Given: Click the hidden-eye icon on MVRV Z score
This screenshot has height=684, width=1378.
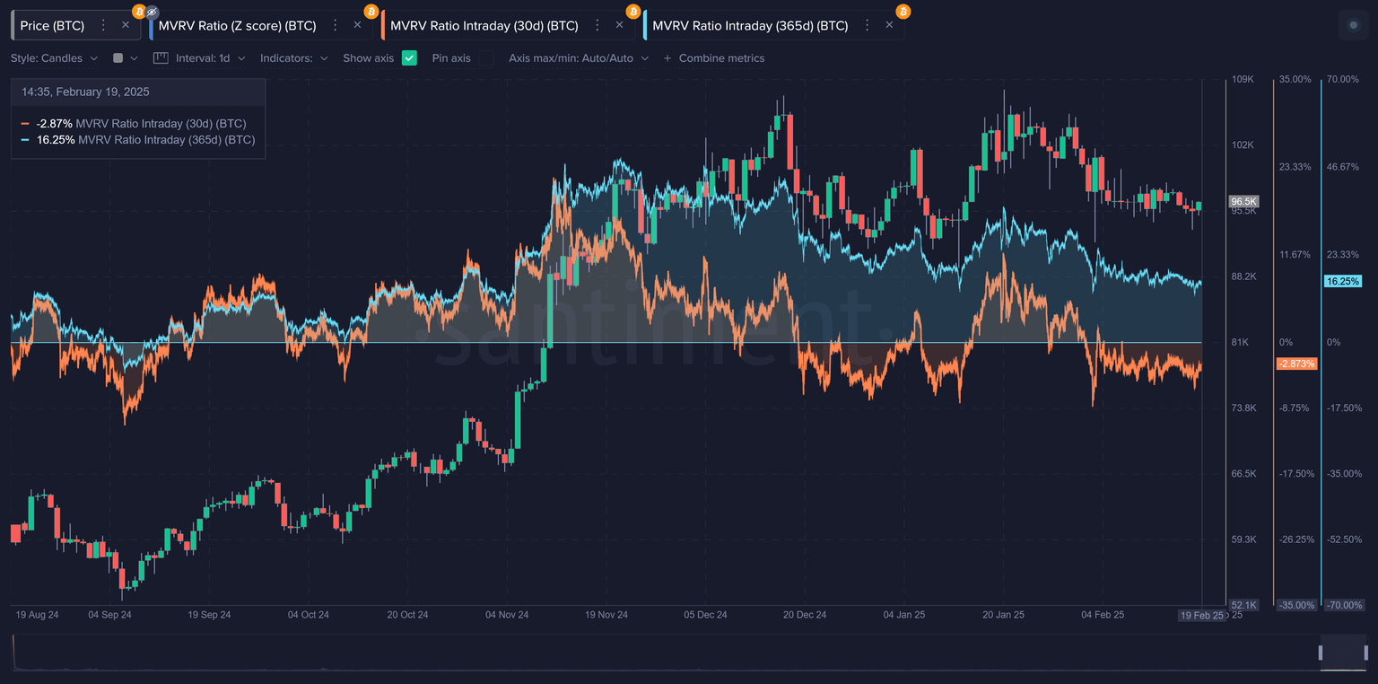Looking at the screenshot, I should [x=152, y=12].
